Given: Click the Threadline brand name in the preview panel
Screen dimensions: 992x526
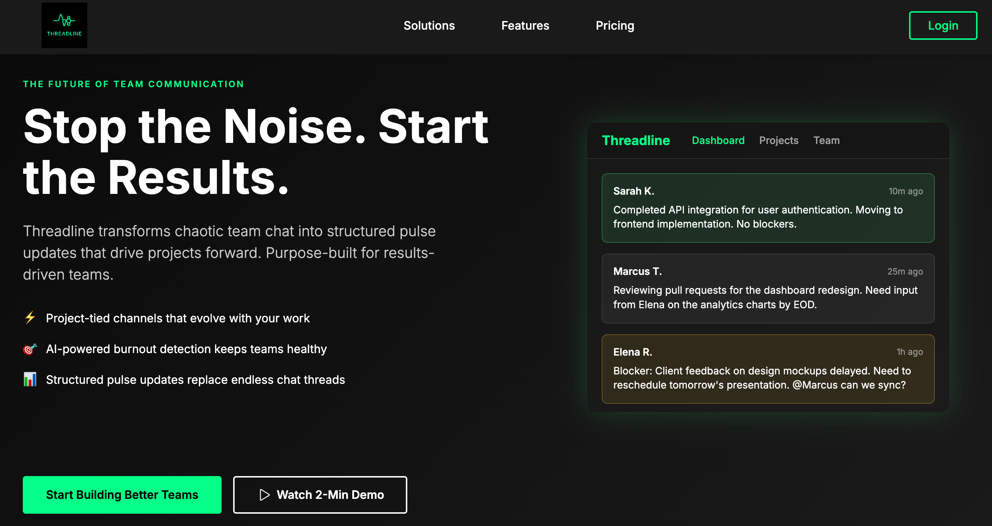Looking at the screenshot, I should pos(635,140).
